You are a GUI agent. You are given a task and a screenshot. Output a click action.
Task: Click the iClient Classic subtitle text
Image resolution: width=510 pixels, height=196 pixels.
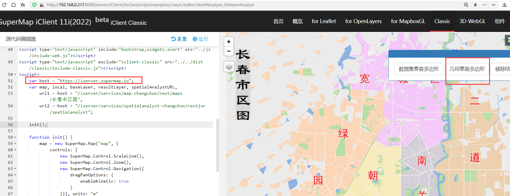tap(129, 23)
